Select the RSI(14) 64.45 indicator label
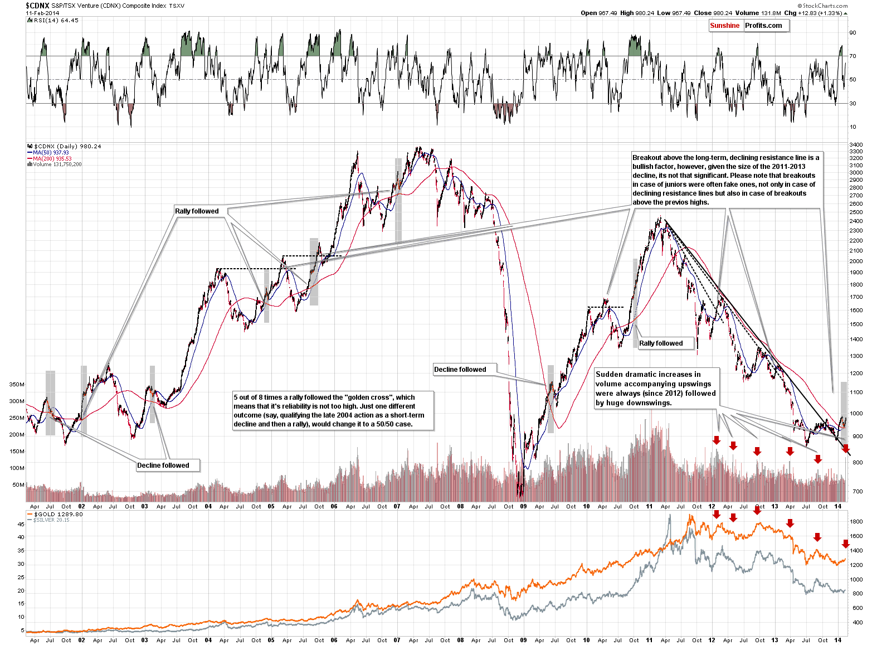Viewport: 872px width, 645px height. tap(53, 20)
